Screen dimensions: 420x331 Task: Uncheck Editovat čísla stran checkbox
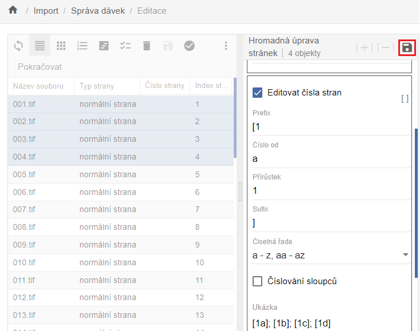coord(258,92)
